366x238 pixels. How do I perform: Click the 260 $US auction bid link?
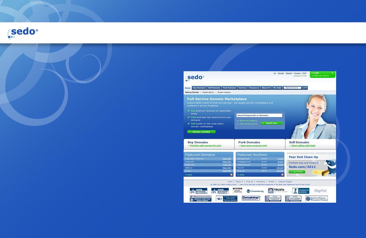click(x=280, y=168)
